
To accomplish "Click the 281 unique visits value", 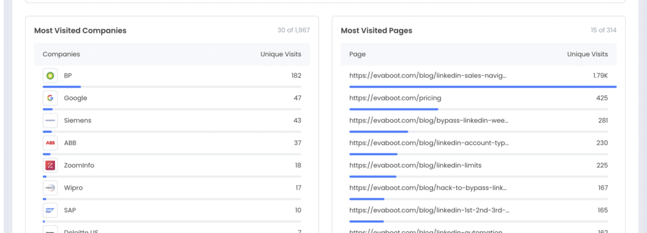I will pos(603,121).
